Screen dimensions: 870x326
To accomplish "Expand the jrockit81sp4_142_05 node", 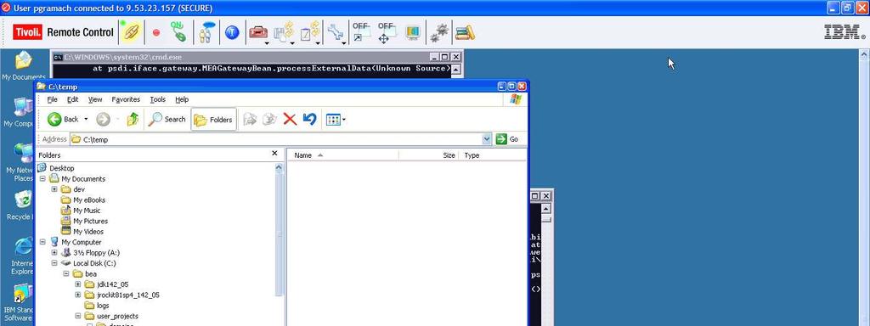I will pyautogui.click(x=77, y=295).
